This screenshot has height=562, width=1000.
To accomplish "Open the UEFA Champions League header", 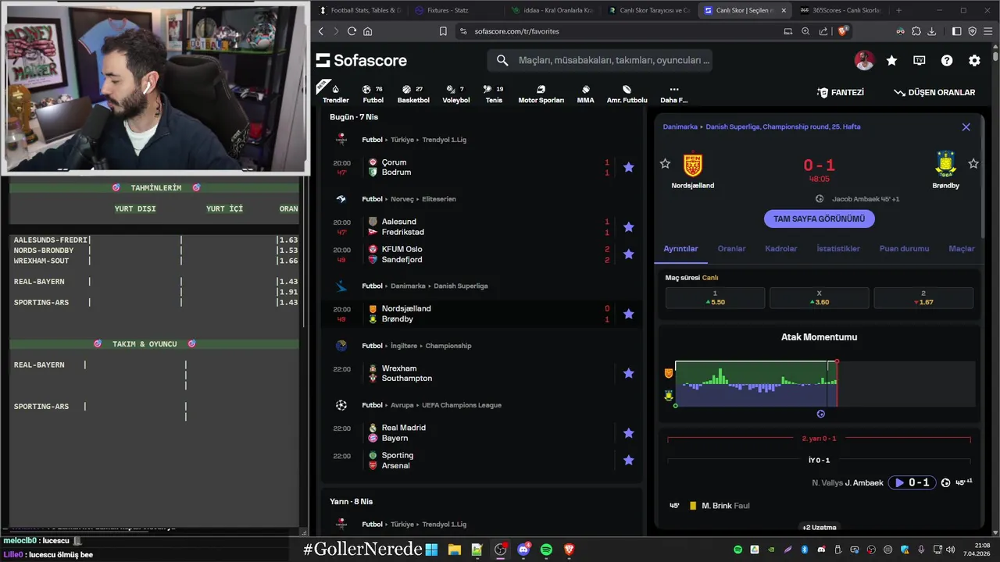I will coord(462,405).
